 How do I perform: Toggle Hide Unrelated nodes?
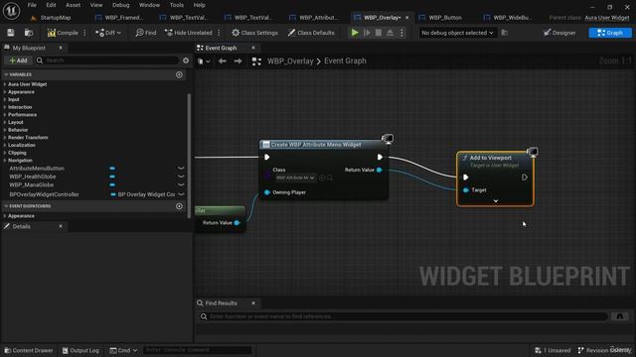coord(189,33)
